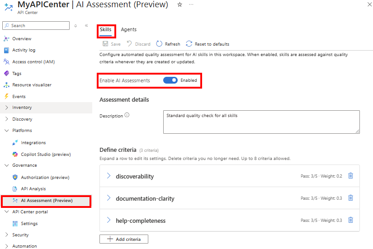Click the Integrations plug icon

[x=15, y=142]
